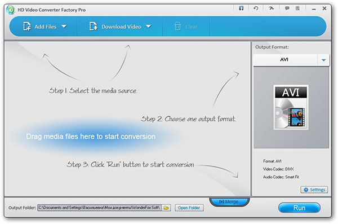Click the Output Folder path field
The width and height of the screenshot is (338, 224).
click(x=100, y=208)
